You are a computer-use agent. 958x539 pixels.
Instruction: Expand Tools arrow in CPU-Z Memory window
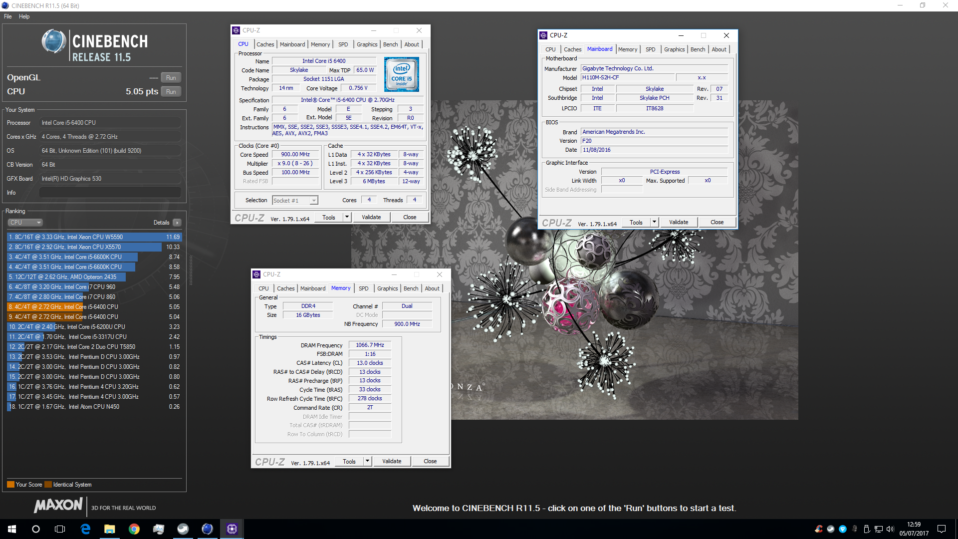point(368,461)
